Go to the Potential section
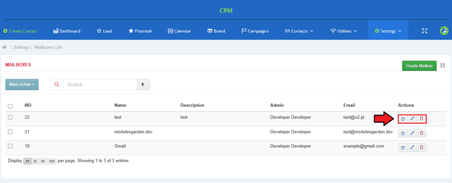The height and width of the screenshot is (183, 452). (x=140, y=31)
